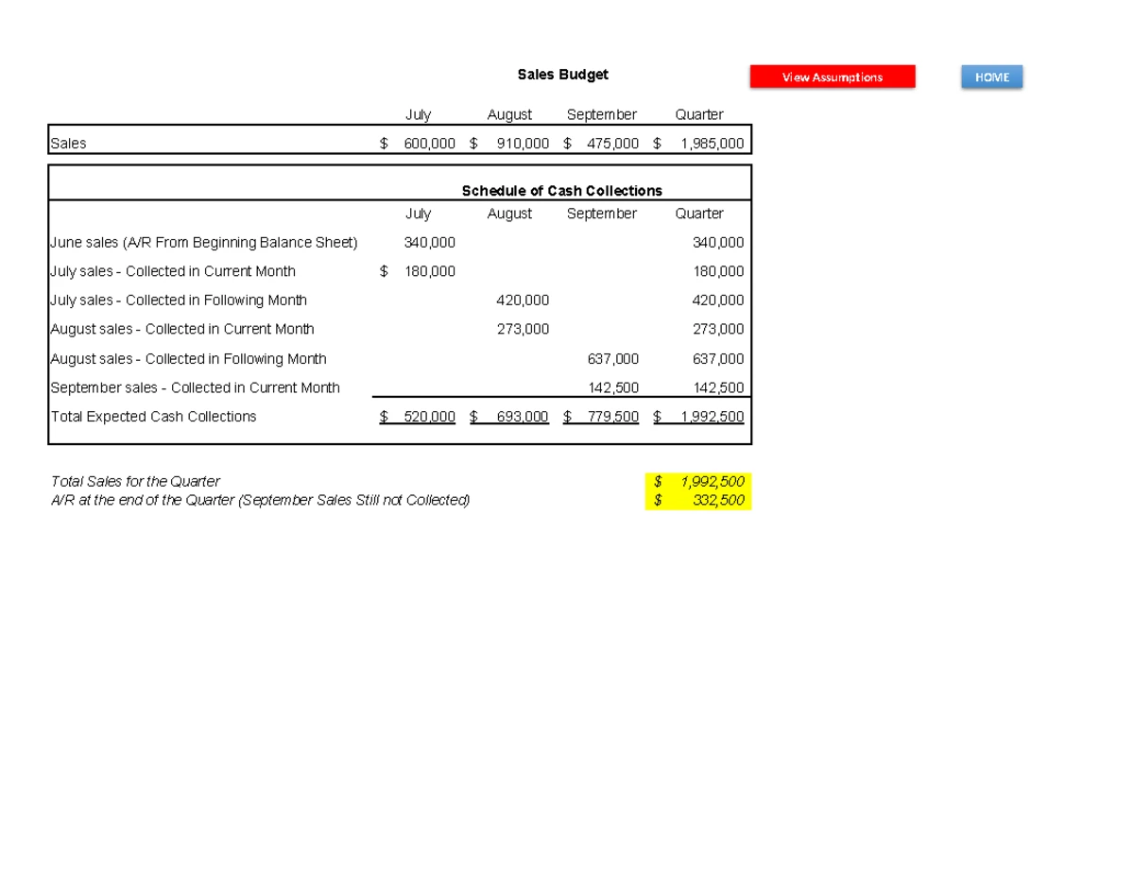
Task: Click 637,000 in the September column
Action: (612, 359)
